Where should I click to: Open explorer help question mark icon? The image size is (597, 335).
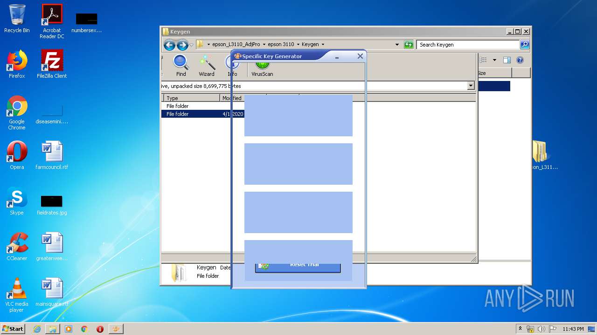tap(520, 60)
